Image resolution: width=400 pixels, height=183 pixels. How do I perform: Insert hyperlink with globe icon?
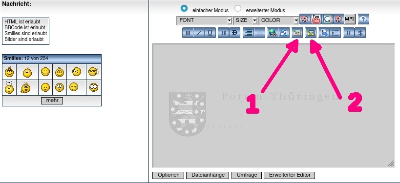(273, 33)
